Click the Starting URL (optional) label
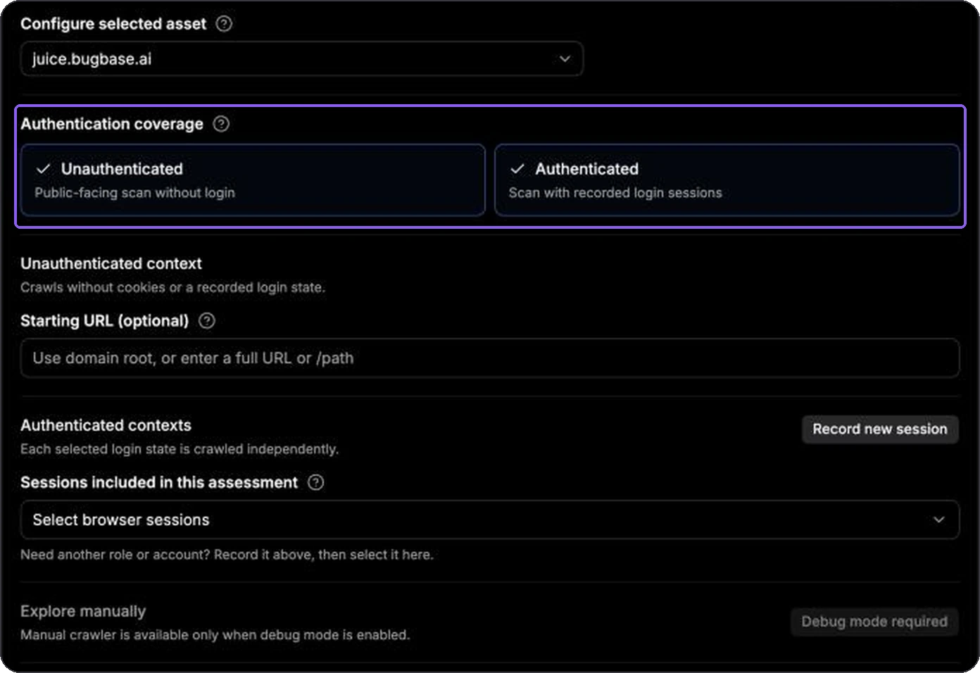The width and height of the screenshot is (980, 673). pyautogui.click(x=105, y=321)
